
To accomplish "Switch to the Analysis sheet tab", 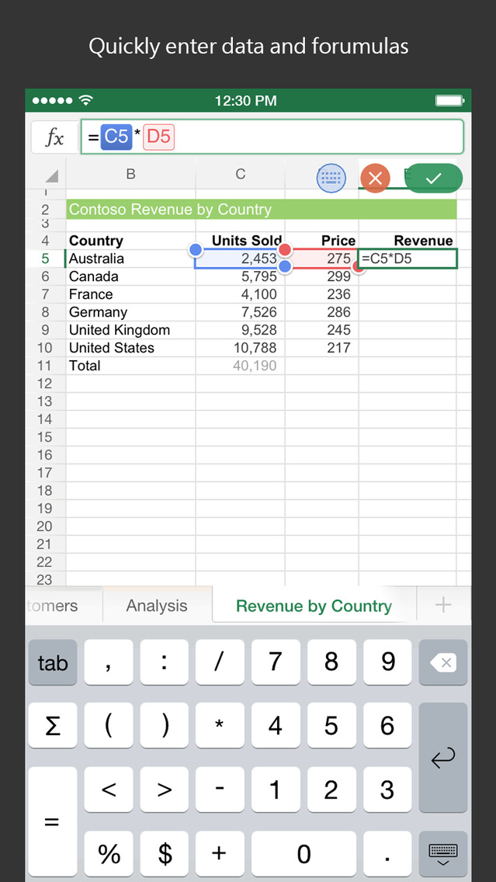I will (x=157, y=606).
